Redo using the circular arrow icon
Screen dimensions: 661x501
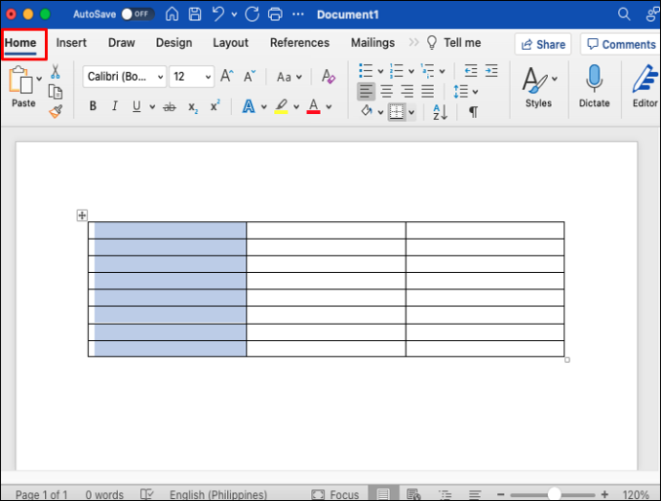click(252, 14)
